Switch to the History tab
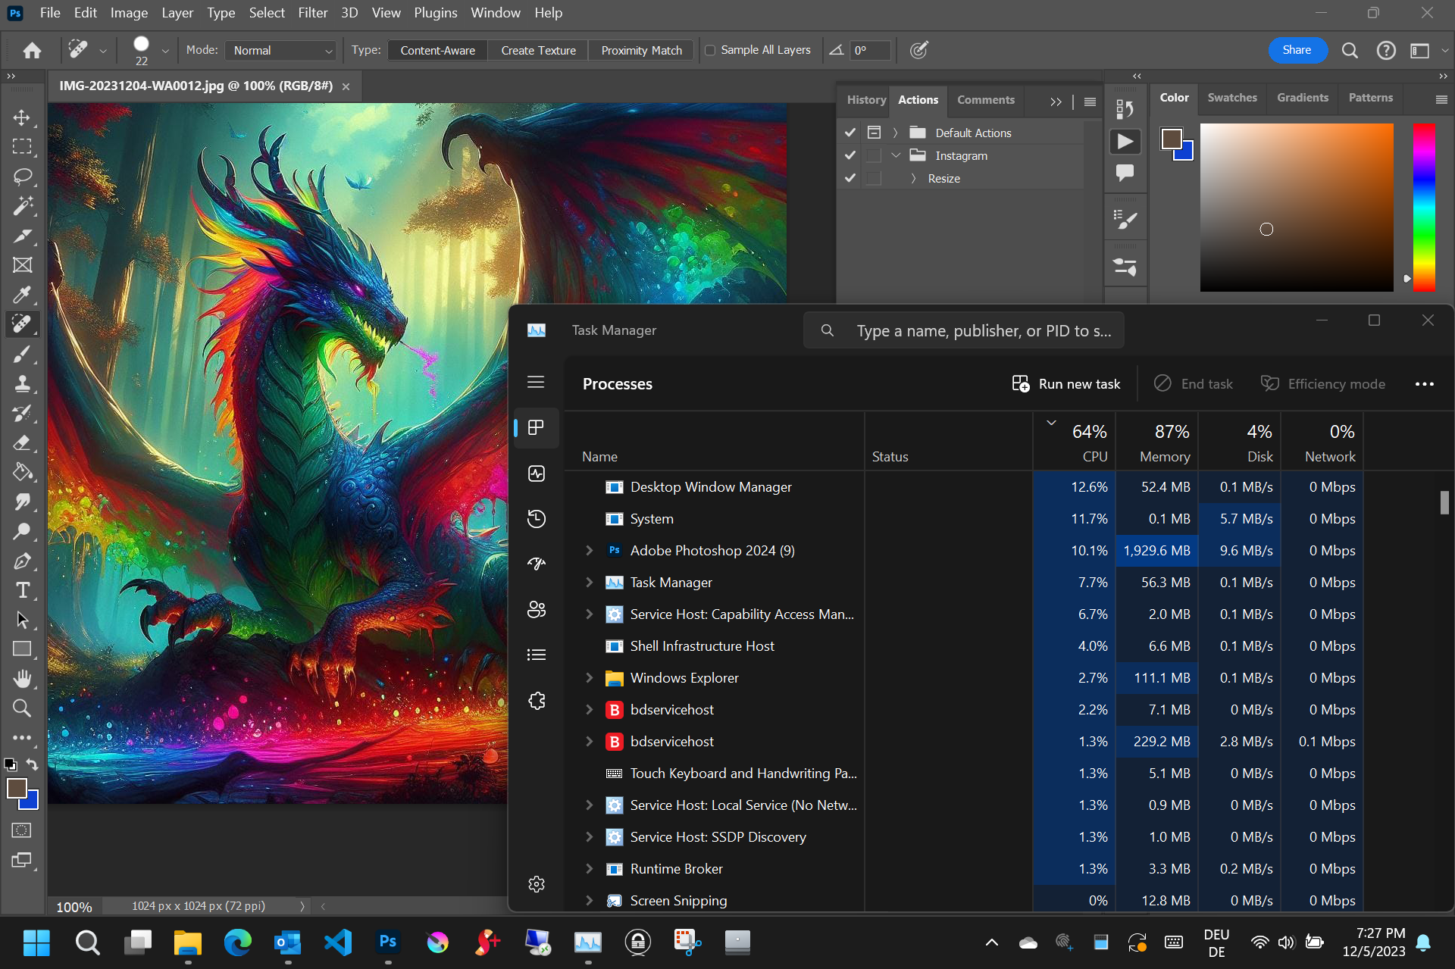 [865, 100]
